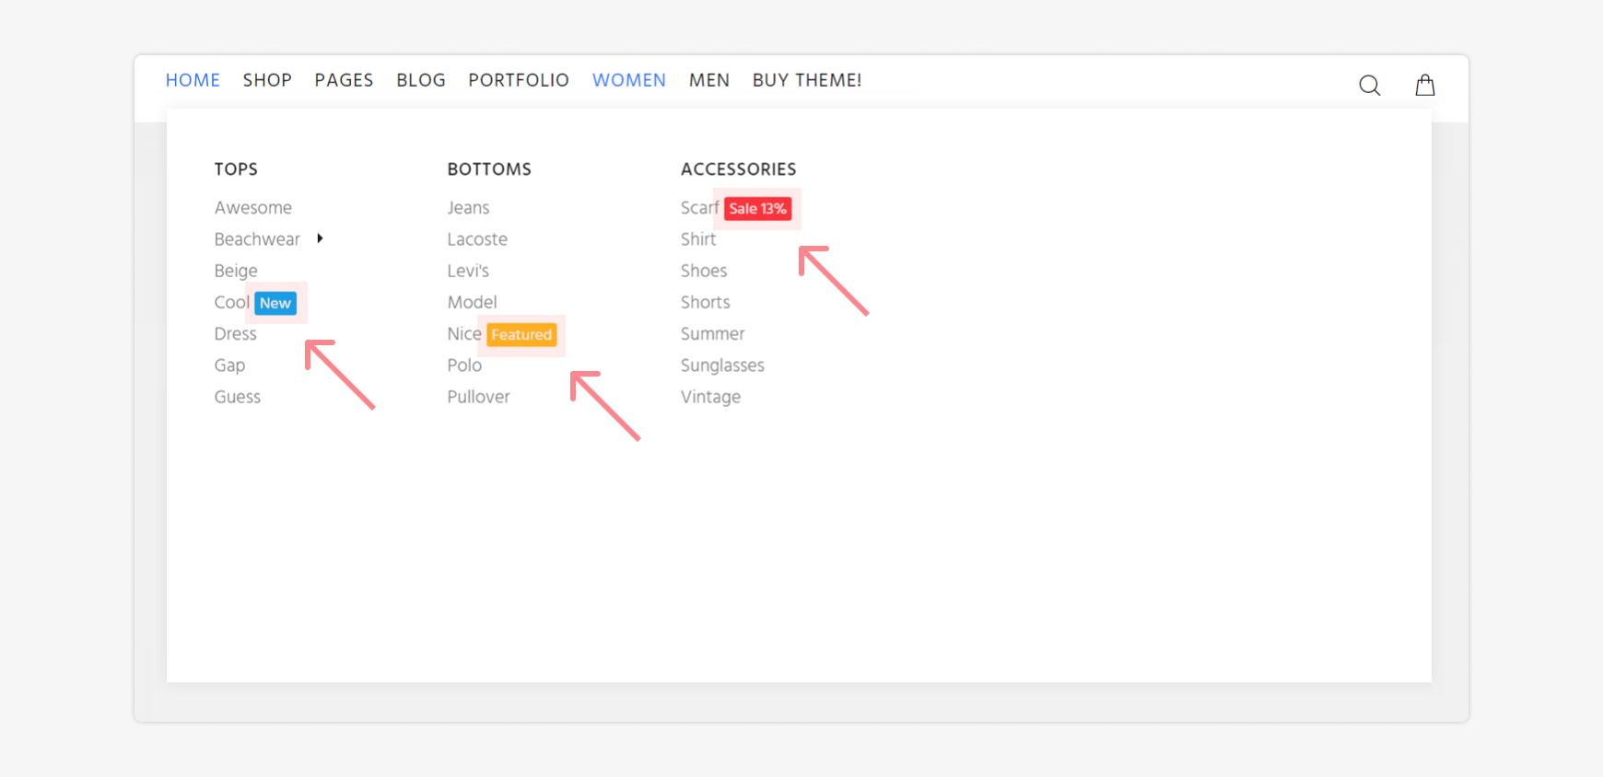Choose the Cool link
Screen dimensions: 1603x777
click(x=232, y=303)
